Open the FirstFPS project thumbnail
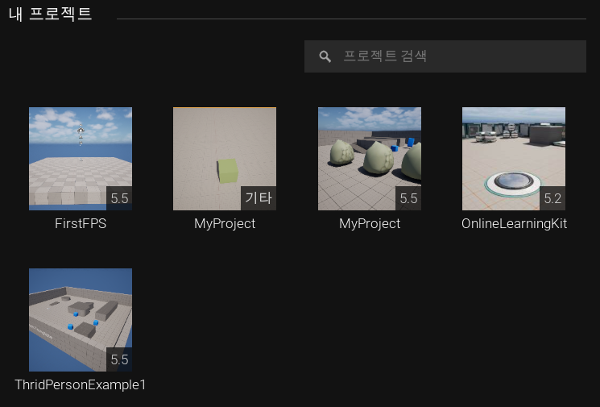600x407 pixels. (81, 159)
